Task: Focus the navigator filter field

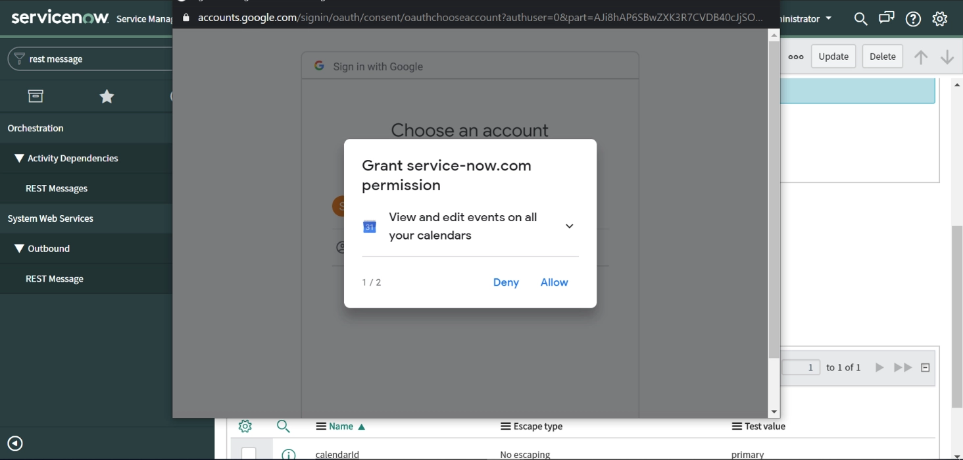Action: (99, 59)
